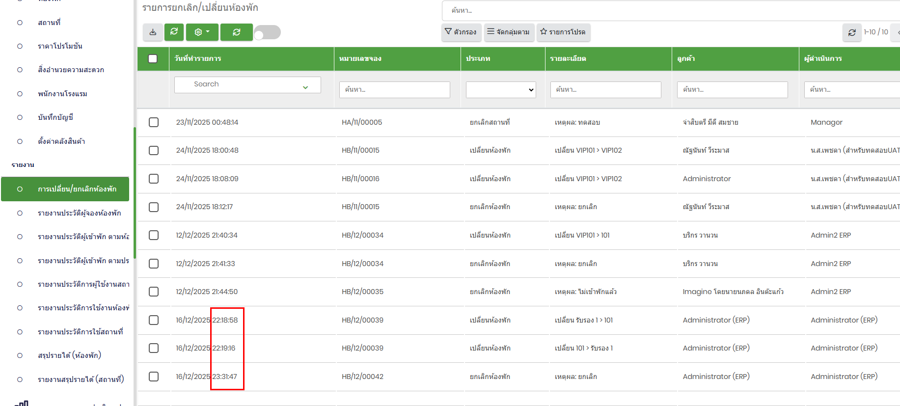Go to รายงานประวัติผู้จองห้องพัก report
This screenshot has height=406, width=900.
[x=79, y=213]
